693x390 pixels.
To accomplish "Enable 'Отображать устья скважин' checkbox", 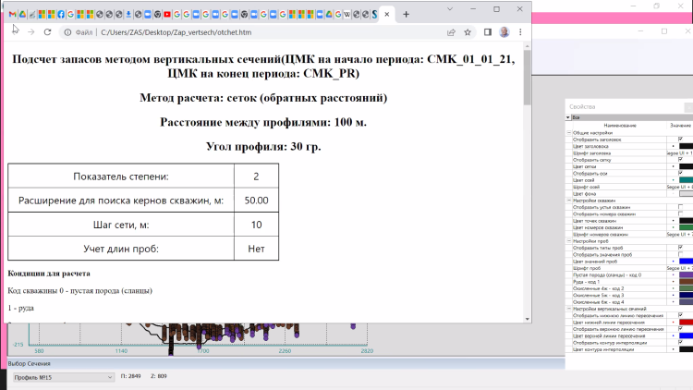I will [681, 207].
